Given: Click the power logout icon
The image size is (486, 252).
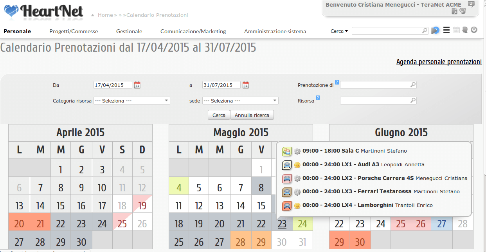Looking at the screenshot, I should click(x=474, y=30).
